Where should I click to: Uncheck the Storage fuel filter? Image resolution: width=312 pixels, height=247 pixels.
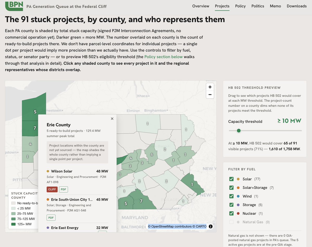[231, 205]
